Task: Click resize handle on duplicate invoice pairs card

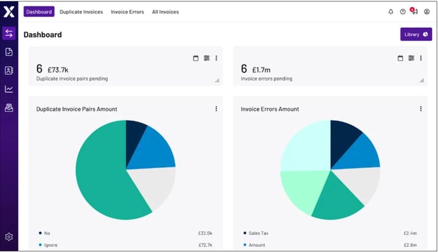Action: pyautogui.click(x=217, y=81)
